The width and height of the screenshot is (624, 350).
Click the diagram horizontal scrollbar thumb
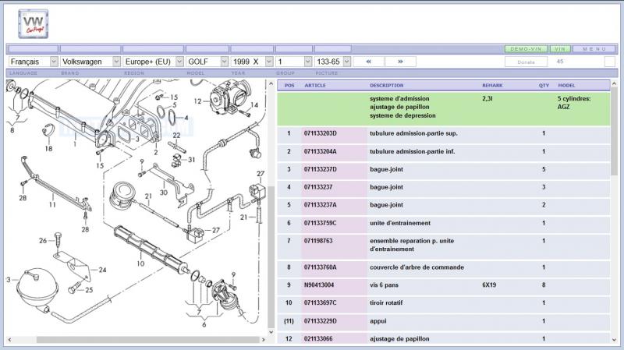pos(147,340)
